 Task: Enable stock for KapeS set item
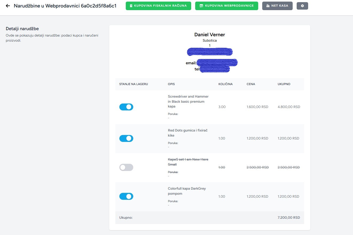(126, 168)
